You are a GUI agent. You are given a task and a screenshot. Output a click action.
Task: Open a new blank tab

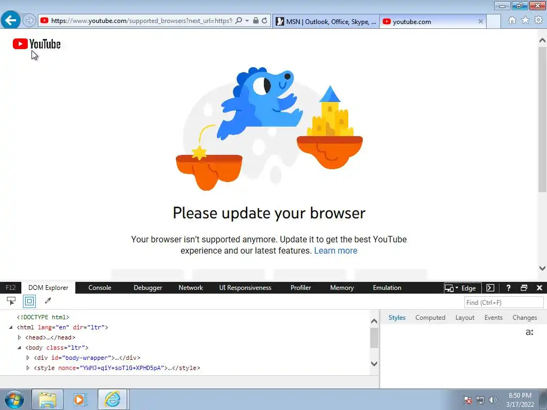[x=494, y=21]
